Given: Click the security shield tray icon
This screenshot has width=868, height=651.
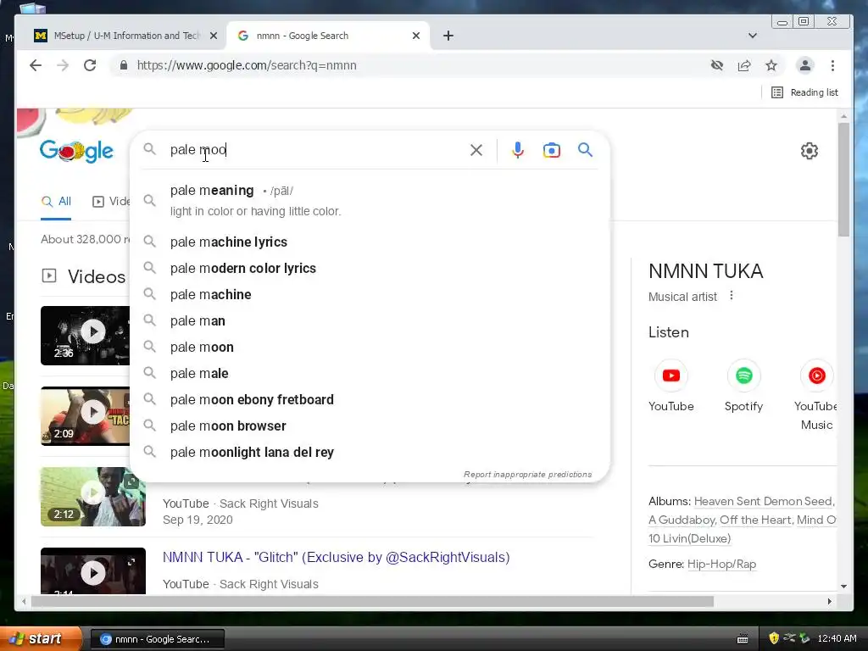Looking at the screenshot, I should pos(773,638).
